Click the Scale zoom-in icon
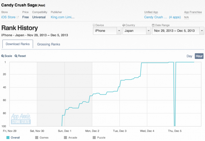Screen dimensions: 205x141 [3, 56]
